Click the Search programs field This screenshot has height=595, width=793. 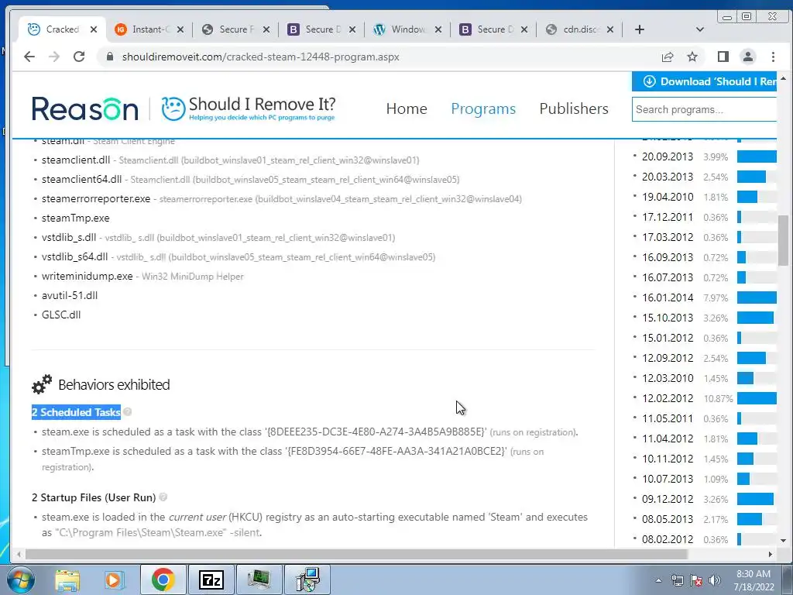[704, 109]
